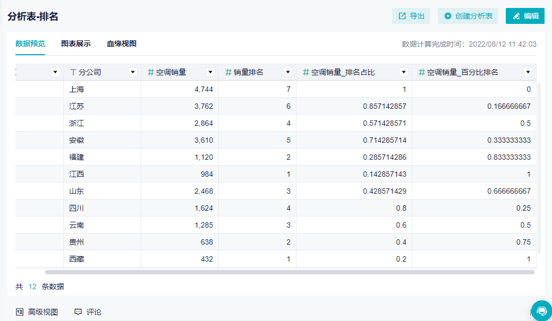Open the 空调销量_百分比排名 column dropdown
552x321 pixels.
[x=528, y=72]
